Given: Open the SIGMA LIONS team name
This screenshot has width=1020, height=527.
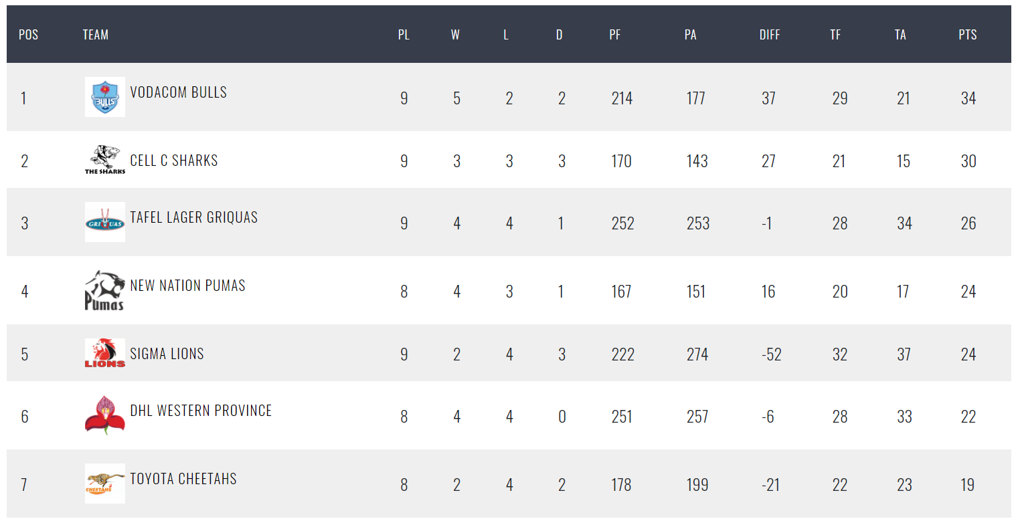Looking at the screenshot, I should click(167, 354).
